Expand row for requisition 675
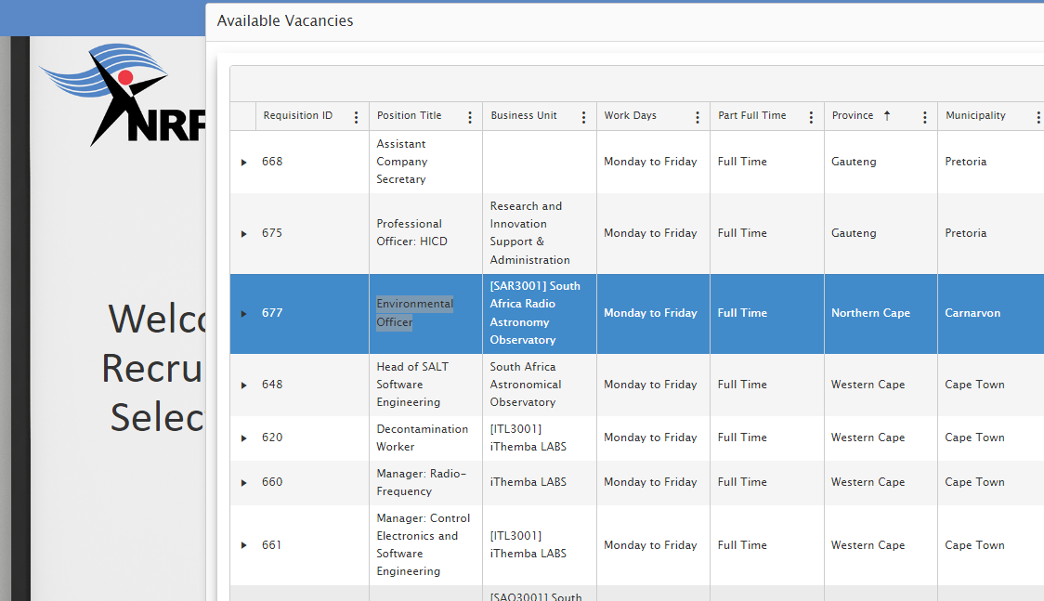The image size is (1044, 601). 243,234
